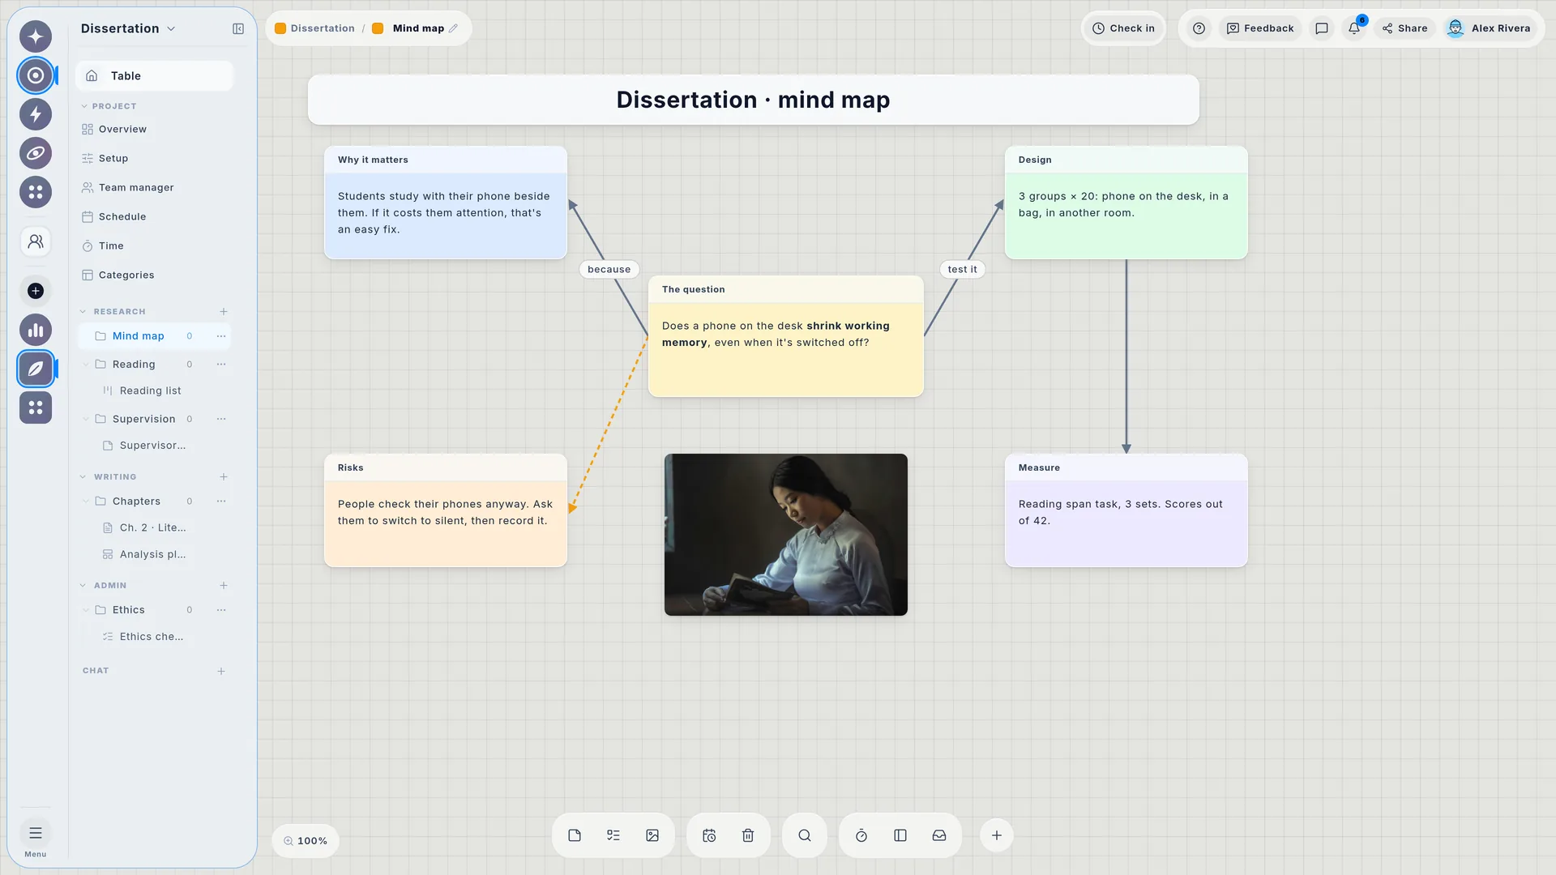Collapse the WRITING section chevron

pyautogui.click(x=83, y=476)
